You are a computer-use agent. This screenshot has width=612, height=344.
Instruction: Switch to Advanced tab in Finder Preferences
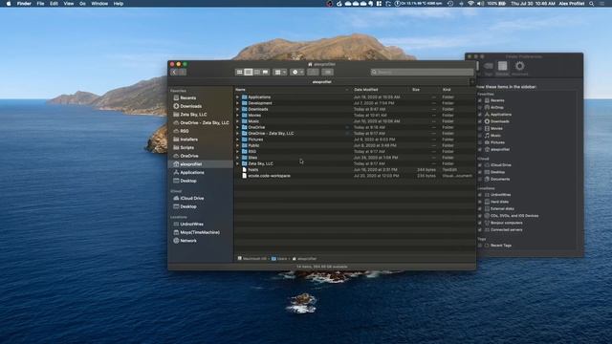pos(519,68)
